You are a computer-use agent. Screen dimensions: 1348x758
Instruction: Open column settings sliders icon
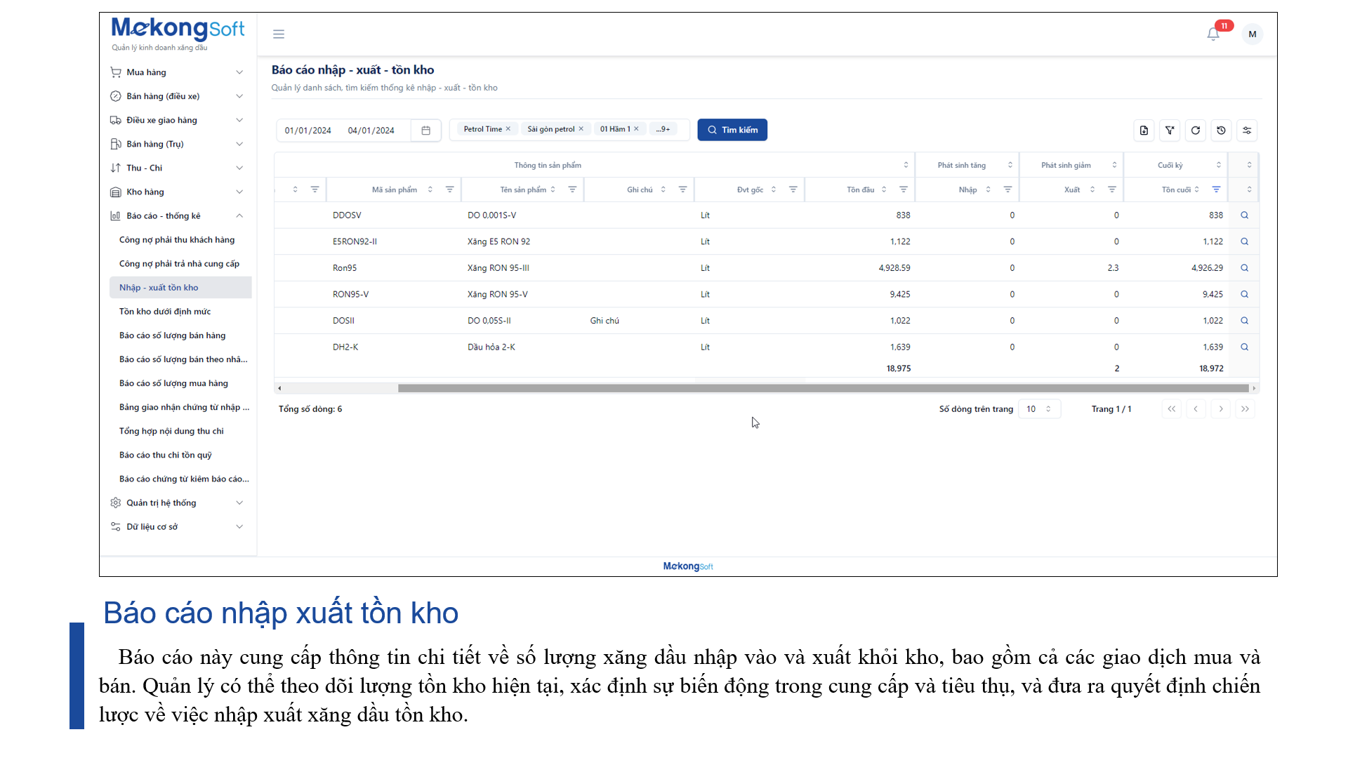(1248, 131)
